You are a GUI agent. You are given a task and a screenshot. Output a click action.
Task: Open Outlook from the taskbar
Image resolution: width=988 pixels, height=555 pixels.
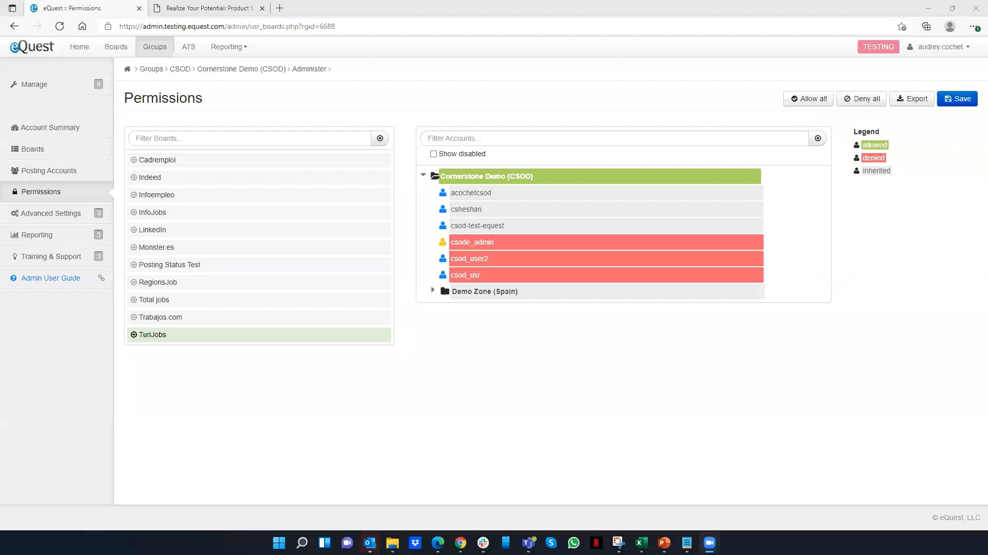pyautogui.click(x=369, y=543)
